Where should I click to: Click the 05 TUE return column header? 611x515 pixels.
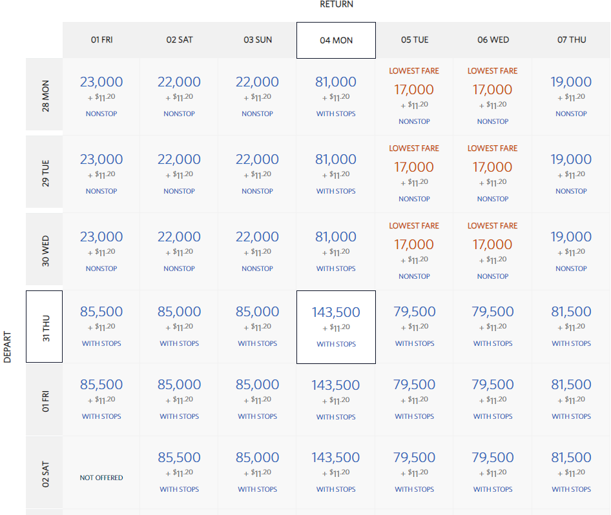point(414,40)
